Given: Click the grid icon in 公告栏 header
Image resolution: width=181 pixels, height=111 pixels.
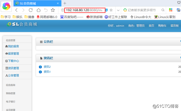Looking at the screenshot, I should [41, 42].
